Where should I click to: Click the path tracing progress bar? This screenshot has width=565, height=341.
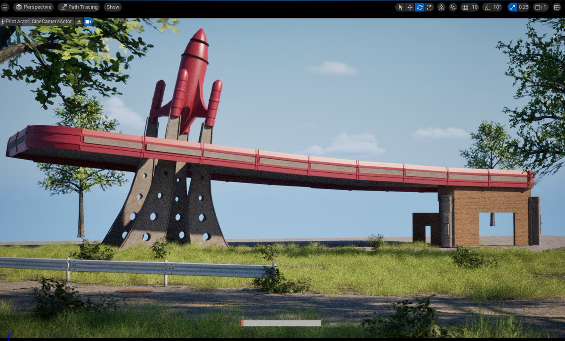coord(280,323)
